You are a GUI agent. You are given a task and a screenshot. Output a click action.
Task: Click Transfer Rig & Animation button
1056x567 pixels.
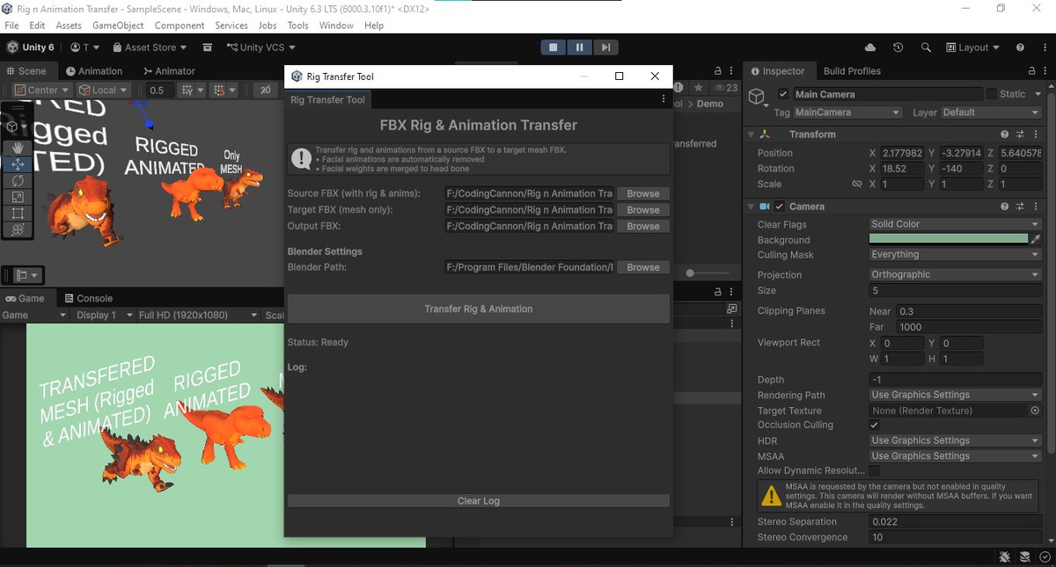[479, 309]
